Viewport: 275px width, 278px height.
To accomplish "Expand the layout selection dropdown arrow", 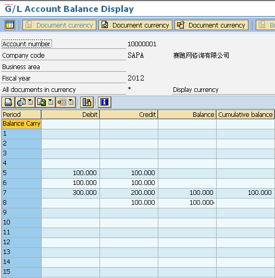I will click(x=71, y=102).
